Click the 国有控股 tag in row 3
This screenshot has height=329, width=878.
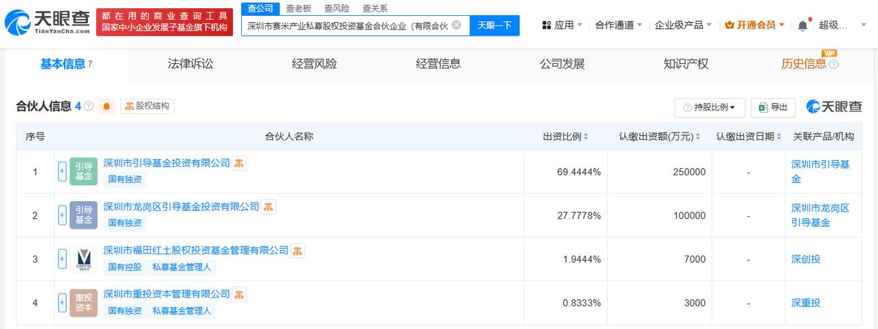pos(125,267)
